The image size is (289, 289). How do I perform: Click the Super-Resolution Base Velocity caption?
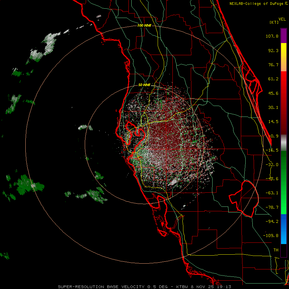(x=144, y=287)
